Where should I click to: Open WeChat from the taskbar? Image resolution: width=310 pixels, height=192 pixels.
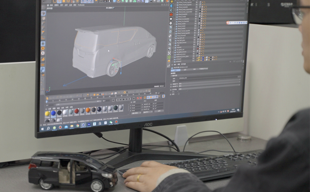[x=111, y=123]
